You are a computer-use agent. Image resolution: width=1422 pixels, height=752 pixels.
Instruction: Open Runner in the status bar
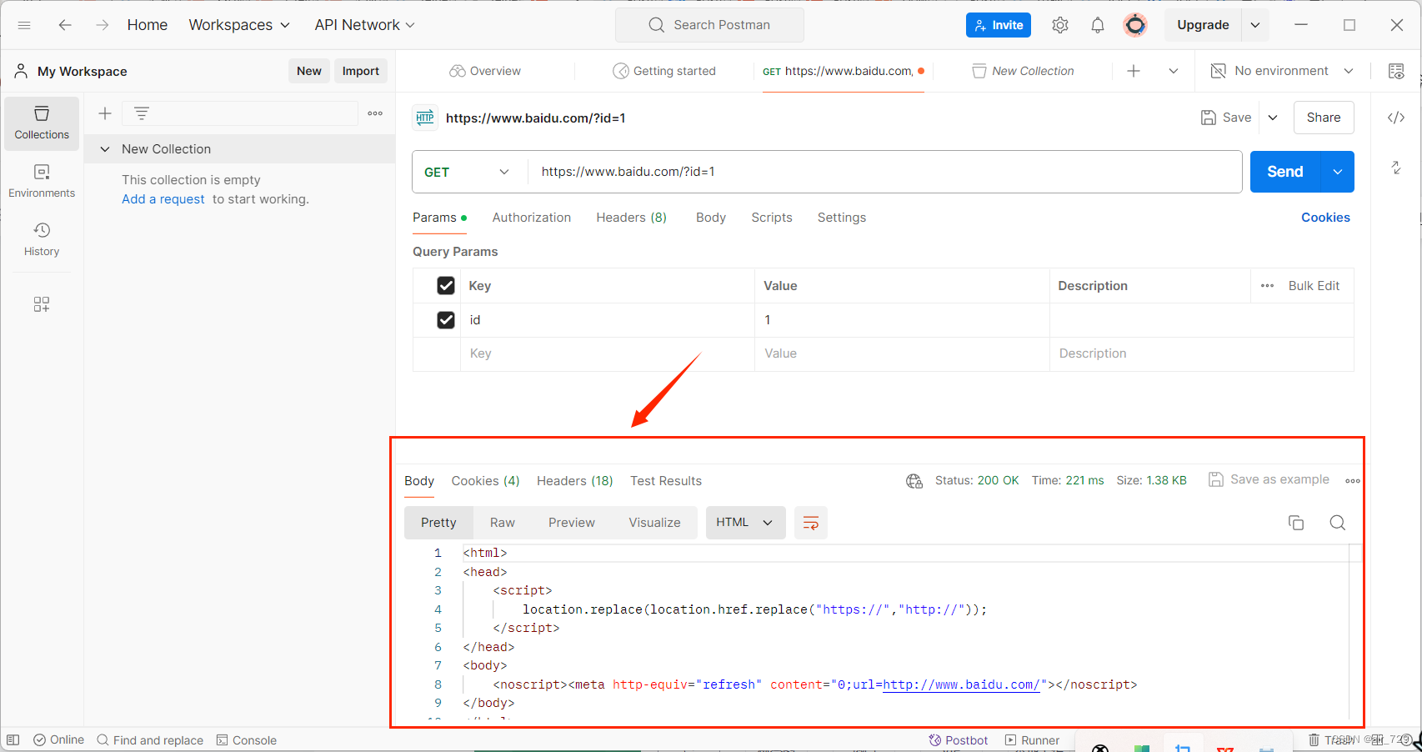[1032, 740]
